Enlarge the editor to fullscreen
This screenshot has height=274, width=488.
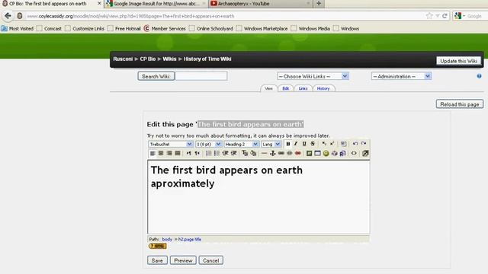[365, 153]
